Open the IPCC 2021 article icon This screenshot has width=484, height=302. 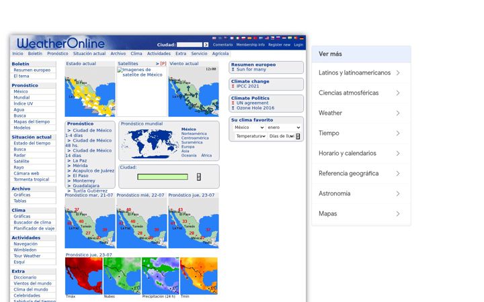[233, 87]
